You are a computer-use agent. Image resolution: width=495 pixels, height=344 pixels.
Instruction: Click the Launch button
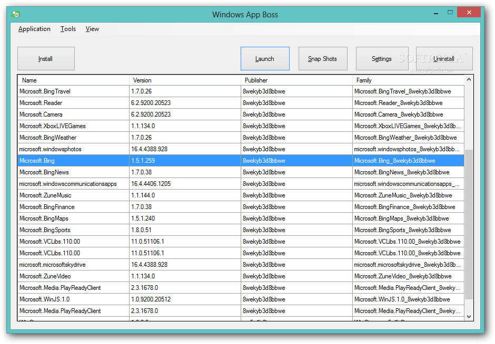(x=265, y=58)
